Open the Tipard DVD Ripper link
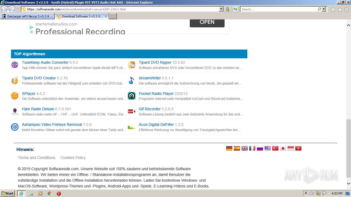The width and height of the screenshot is (351, 197). point(155,62)
